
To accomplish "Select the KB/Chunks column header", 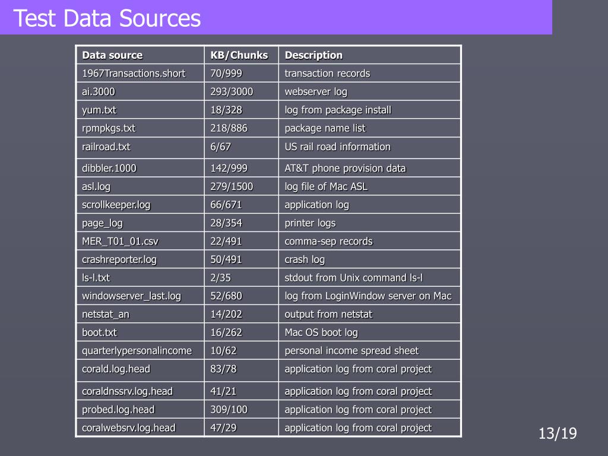I will 239,55.
